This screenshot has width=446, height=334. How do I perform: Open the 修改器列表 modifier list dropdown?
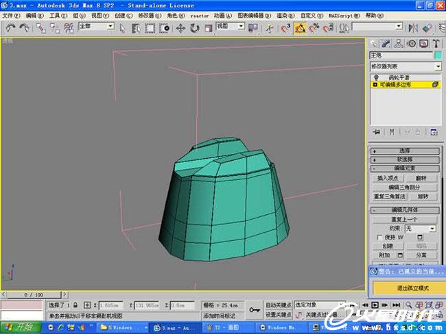[406, 66]
